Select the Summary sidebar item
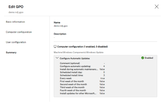Screen dimensions: 165x102 [x=11, y=53]
